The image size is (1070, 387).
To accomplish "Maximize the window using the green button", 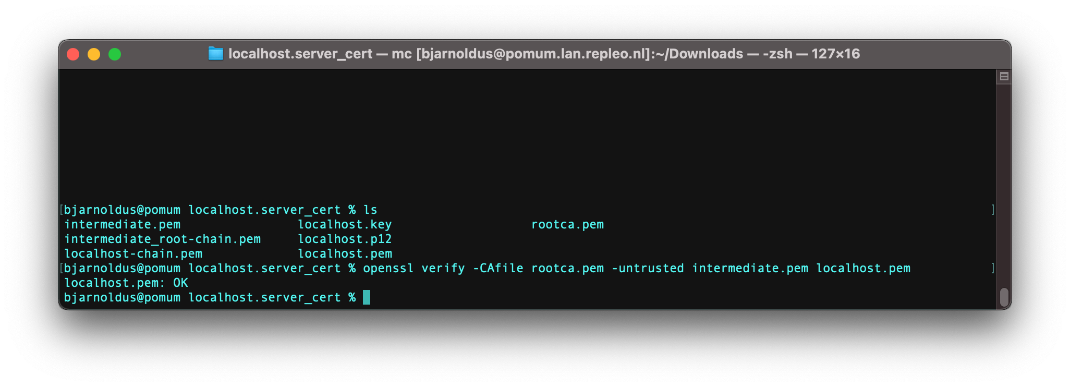I will 115,54.
